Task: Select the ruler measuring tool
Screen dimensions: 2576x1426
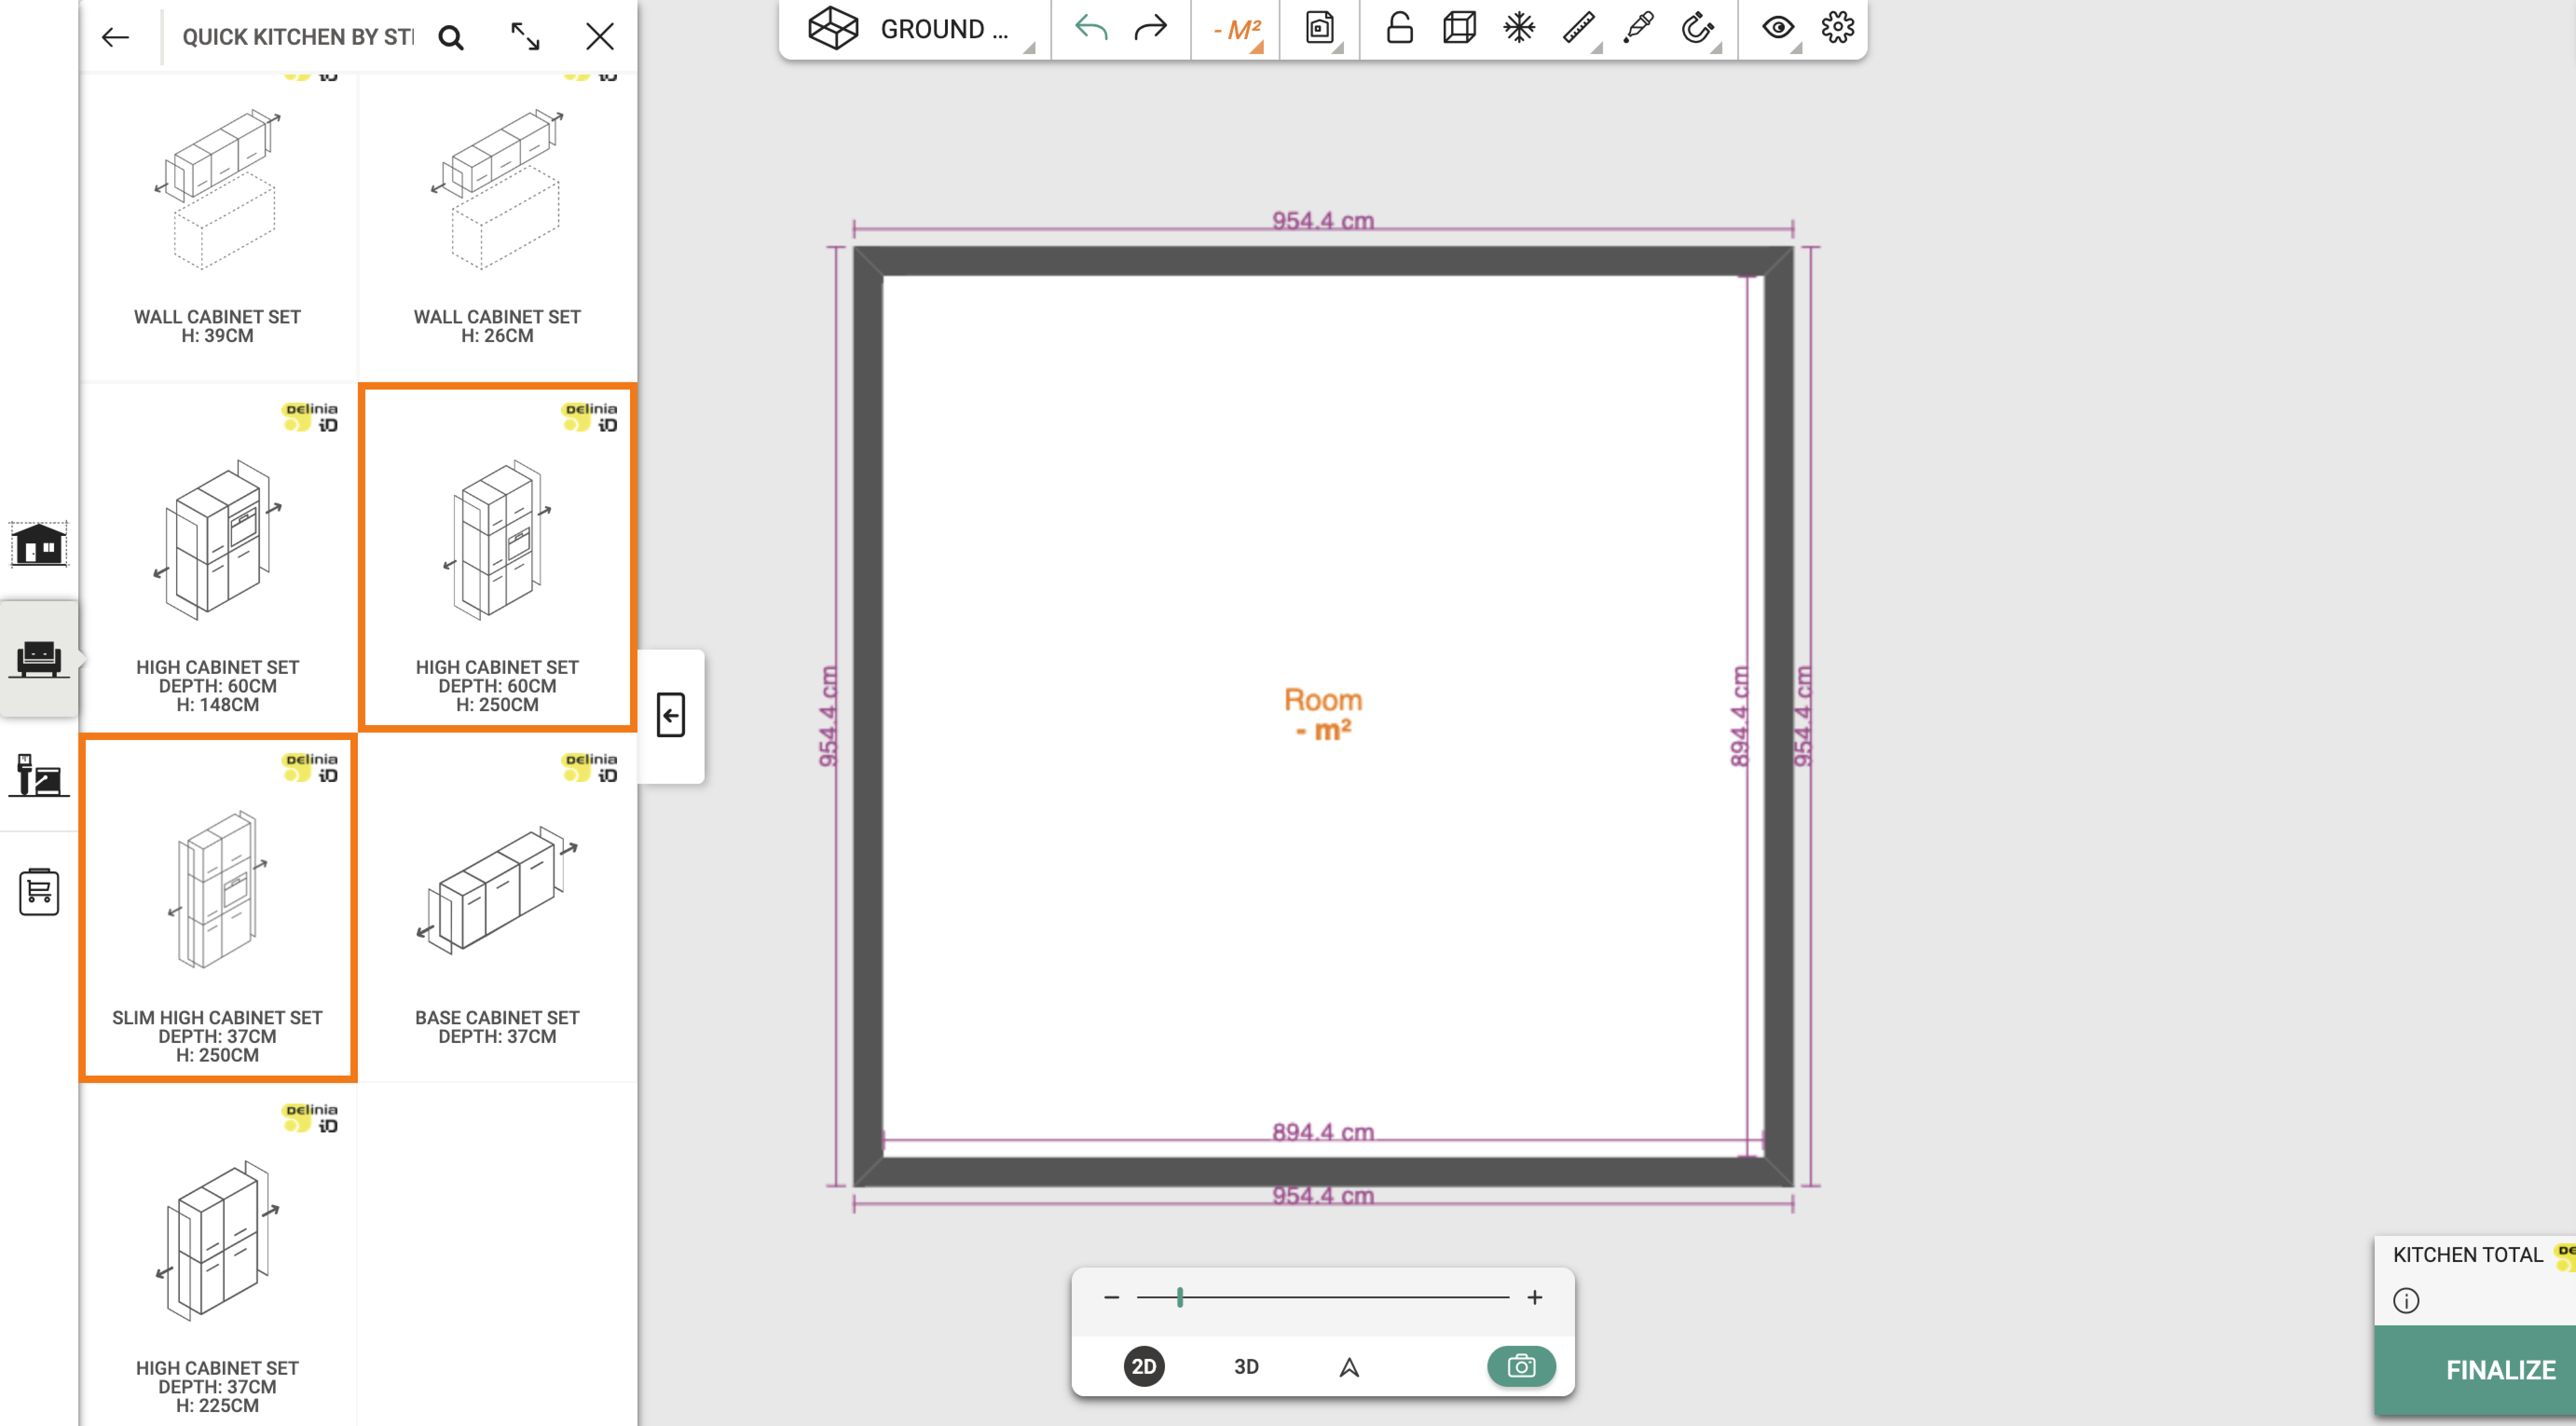Action: click(x=1578, y=28)
